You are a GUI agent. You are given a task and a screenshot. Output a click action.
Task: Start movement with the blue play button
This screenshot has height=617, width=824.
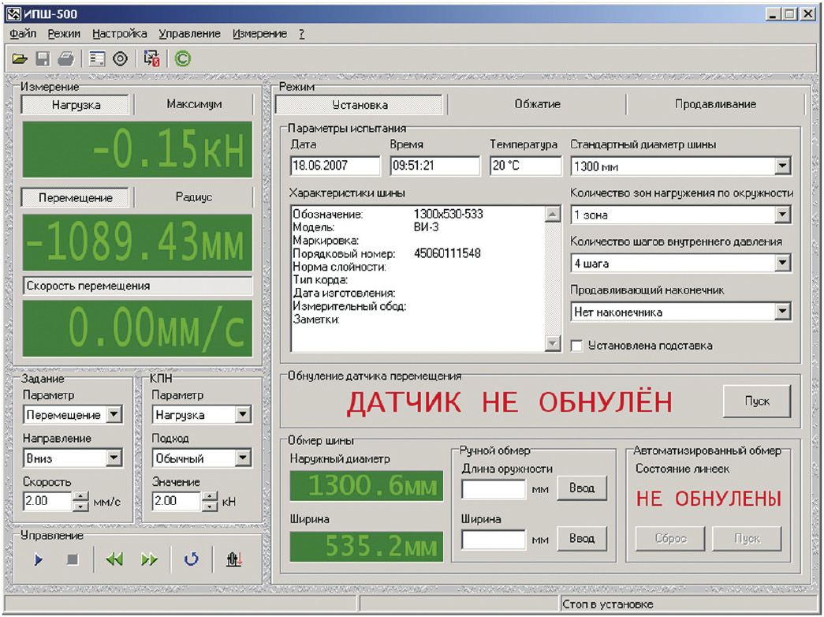(38, 559)
